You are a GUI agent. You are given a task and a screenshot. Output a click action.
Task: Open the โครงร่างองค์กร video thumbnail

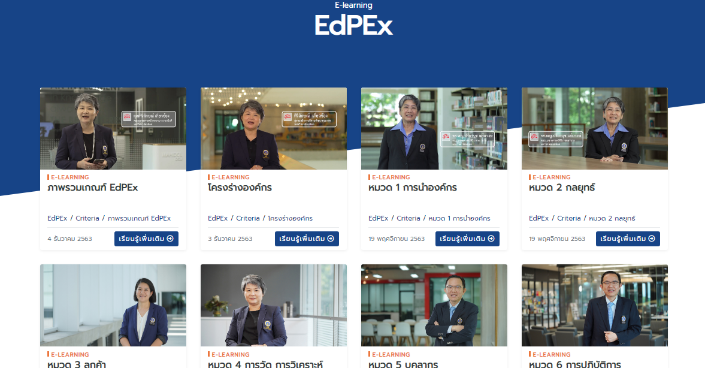tap(274, 129)
